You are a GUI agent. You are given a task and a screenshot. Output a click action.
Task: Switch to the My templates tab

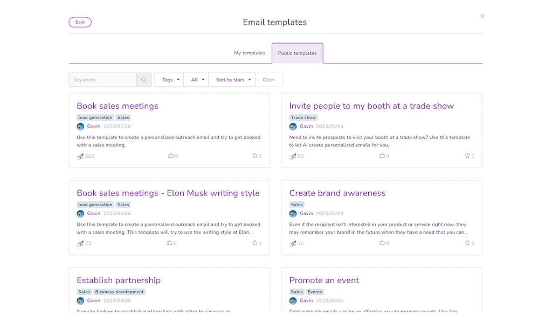250,53
